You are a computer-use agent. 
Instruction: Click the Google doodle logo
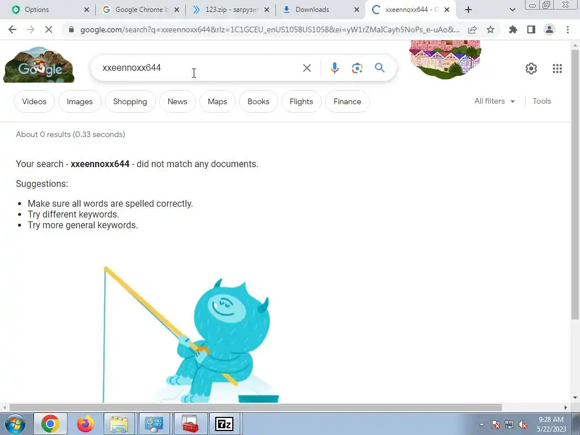tap(39, 65)
